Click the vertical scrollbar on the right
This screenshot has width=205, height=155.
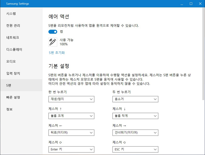point(203,54)
